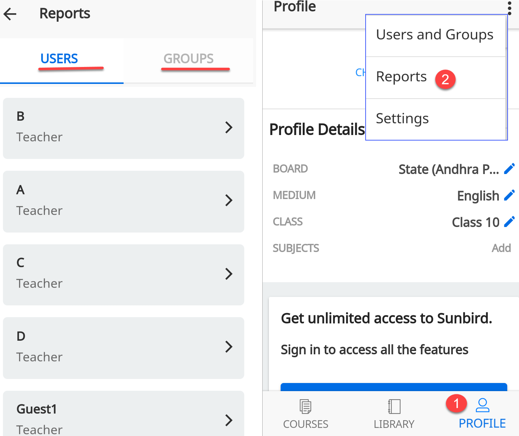The image size is (519, 436).
Task: Expand user D chevron arrow
Action: click(229, 347)
